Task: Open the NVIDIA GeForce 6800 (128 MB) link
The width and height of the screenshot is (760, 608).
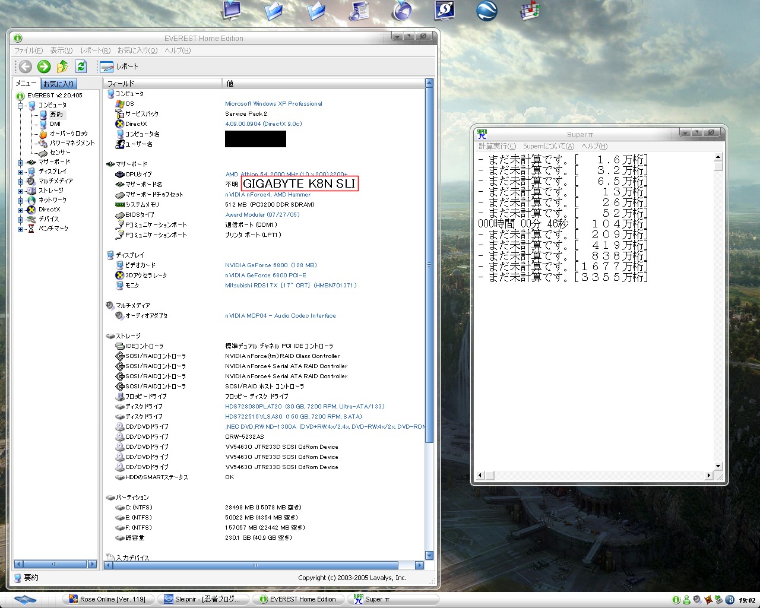Action: pos(271,265)
